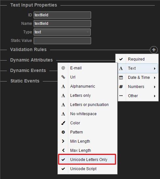
Task: Click the three-dots icon beside Other
Action: pyautogui.click(x=121, y=96)
